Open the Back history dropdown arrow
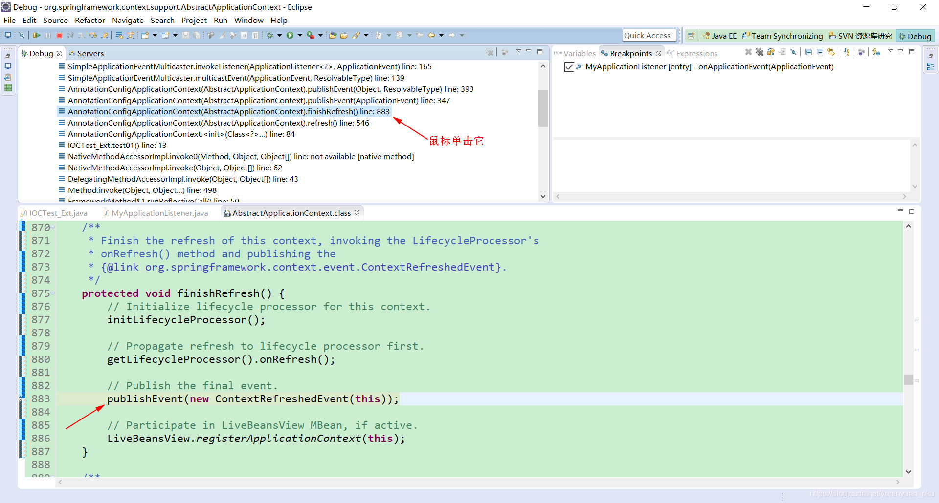The width and height of the screenshot is (939, 503). coord(441,35)
